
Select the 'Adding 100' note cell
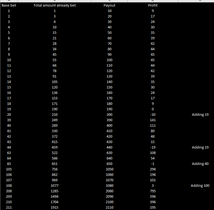(x=200, y=186)
